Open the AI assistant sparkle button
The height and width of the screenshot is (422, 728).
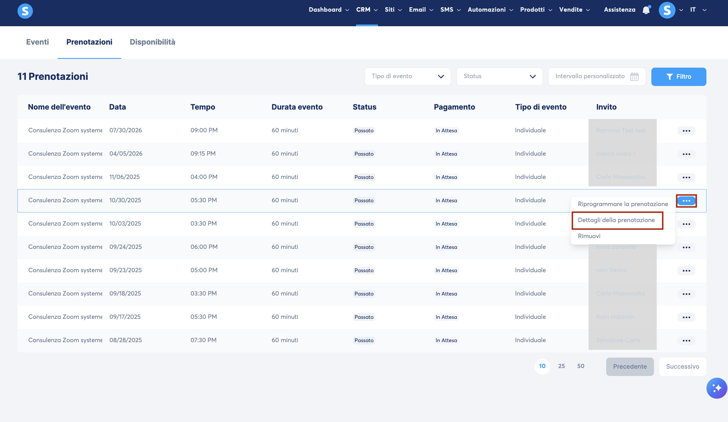click(x=716, y=388)
